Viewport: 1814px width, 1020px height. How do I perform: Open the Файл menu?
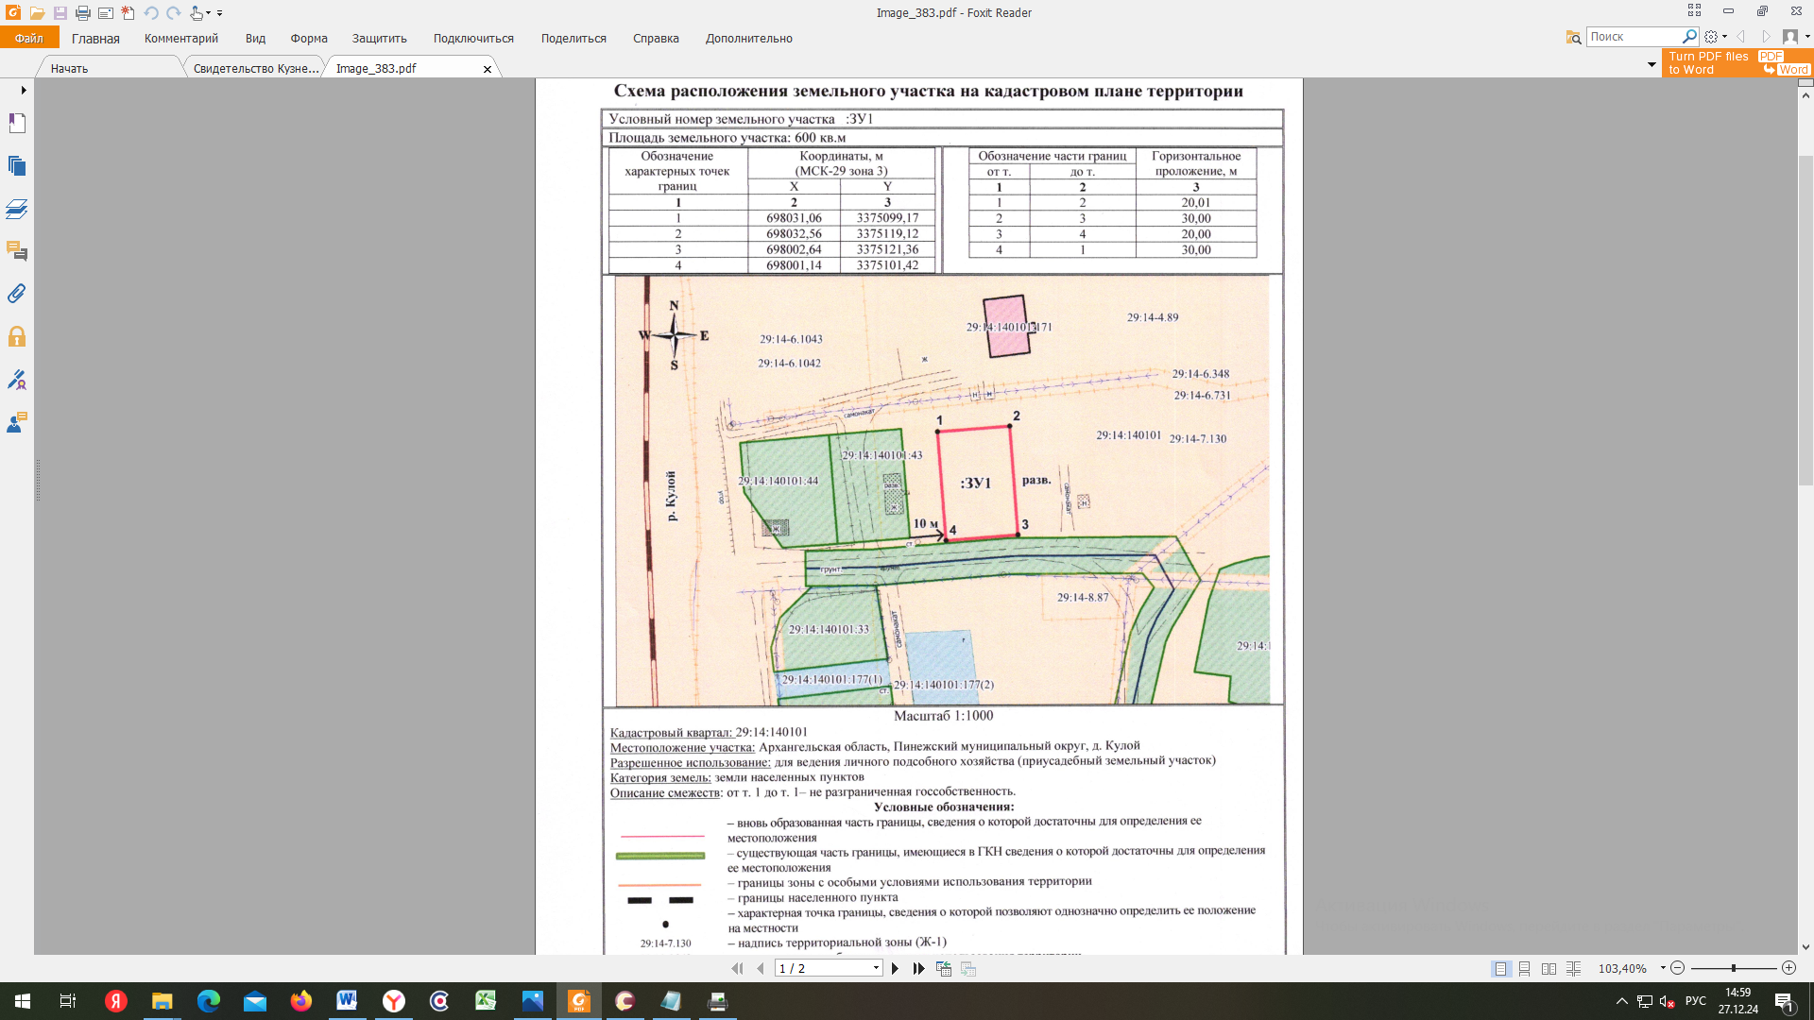coord(29,38)
